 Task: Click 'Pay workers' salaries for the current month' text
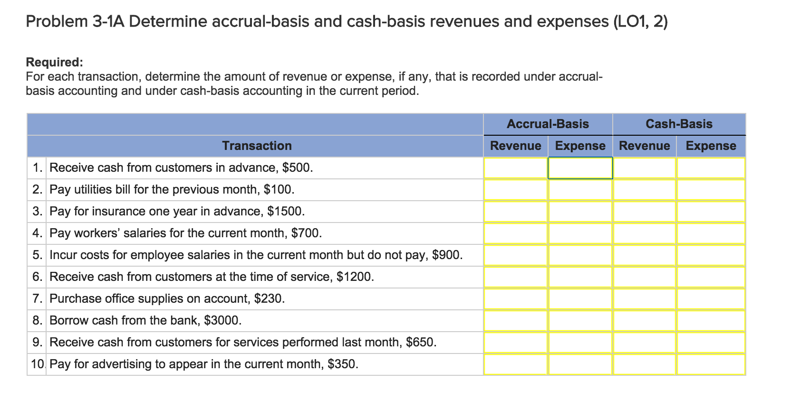coord(168,233)
